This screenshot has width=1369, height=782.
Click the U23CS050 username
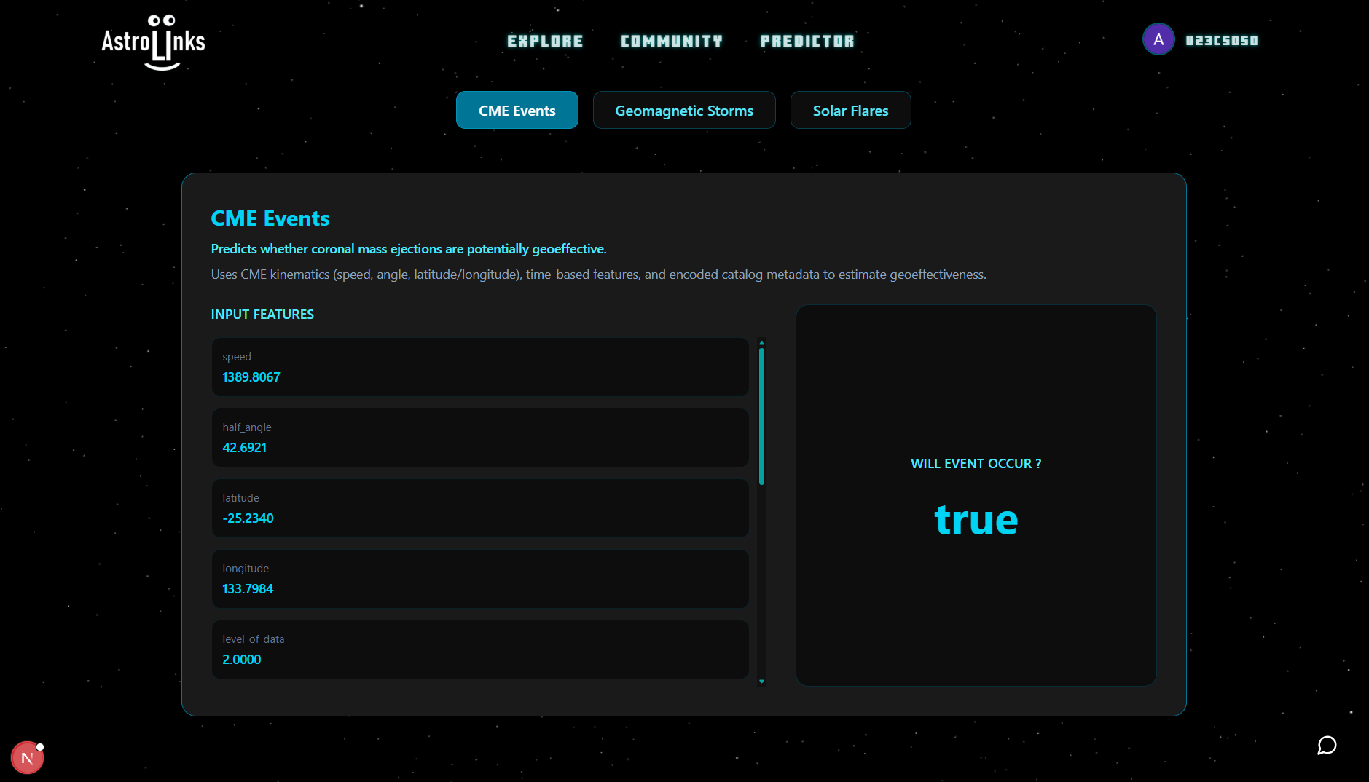[x=1222, y=40]
